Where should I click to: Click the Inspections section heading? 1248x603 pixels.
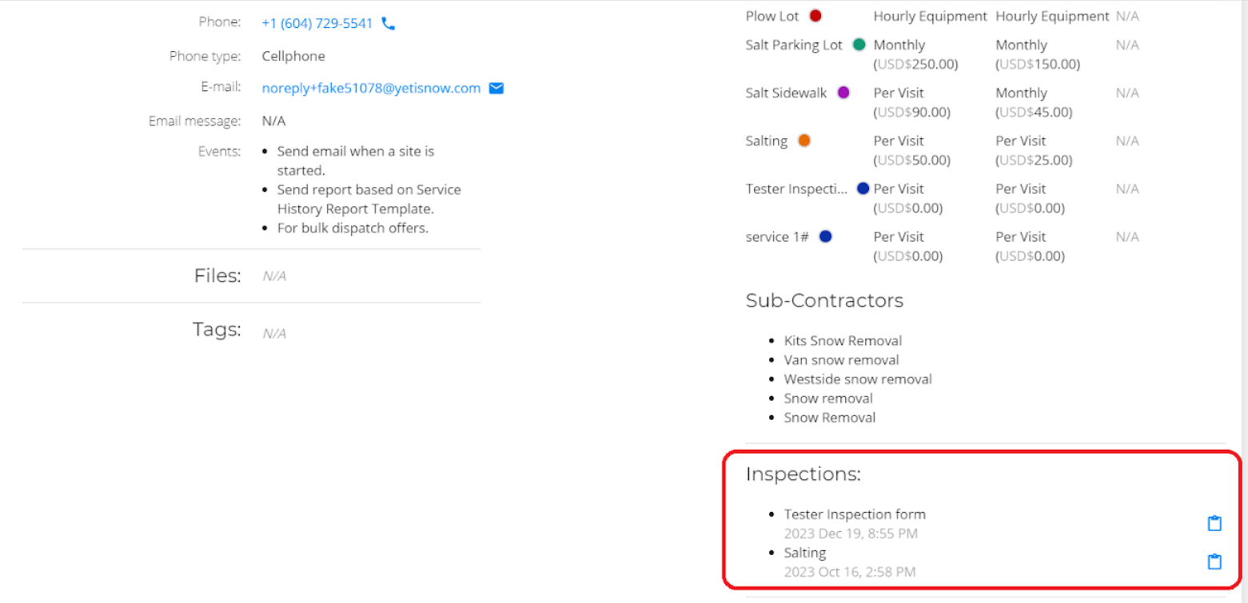[x=803, y=474]
